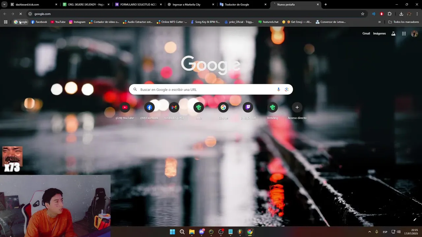Open Get Emoji bookmark
This screenshot has height=237, width=422.
click(x=297, y=22)
